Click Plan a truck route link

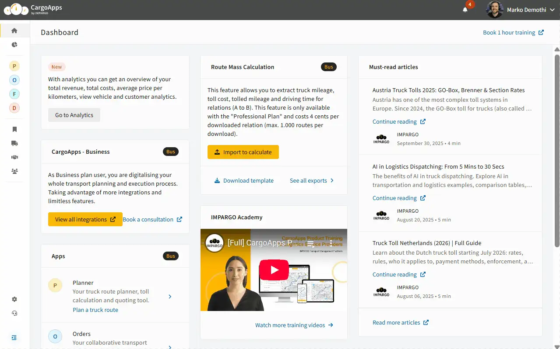[x=95, y=310]
